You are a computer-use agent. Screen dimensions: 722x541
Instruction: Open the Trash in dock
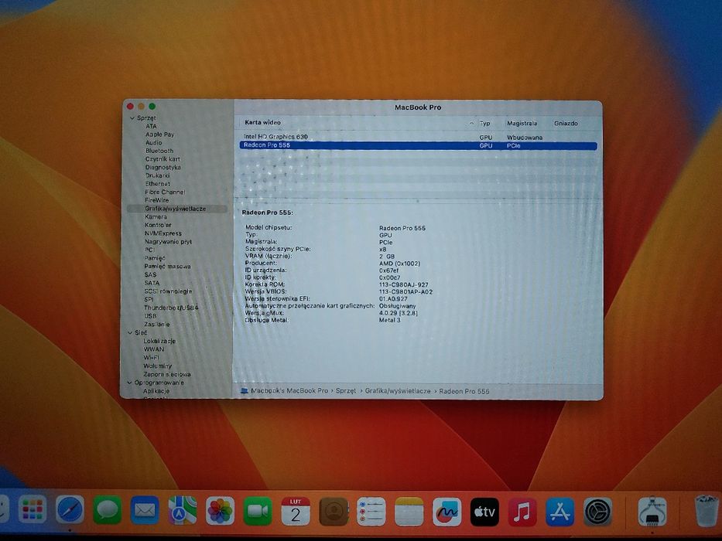[x=707, y=511]
